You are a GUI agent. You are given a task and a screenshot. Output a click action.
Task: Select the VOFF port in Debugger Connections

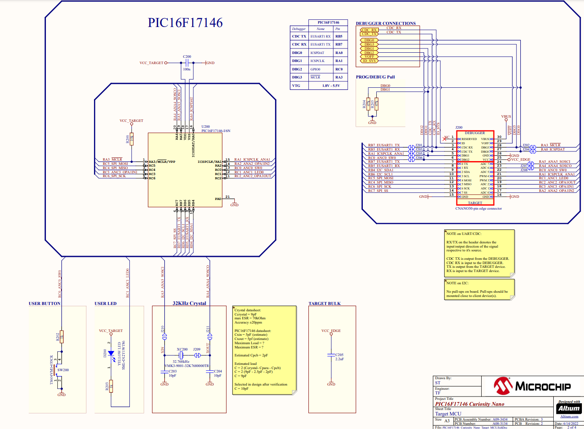pos(369,57)
